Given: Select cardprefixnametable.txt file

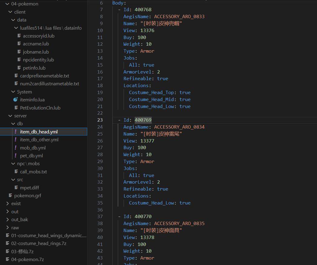Looking at the screenshot, I should pos(45,76).
